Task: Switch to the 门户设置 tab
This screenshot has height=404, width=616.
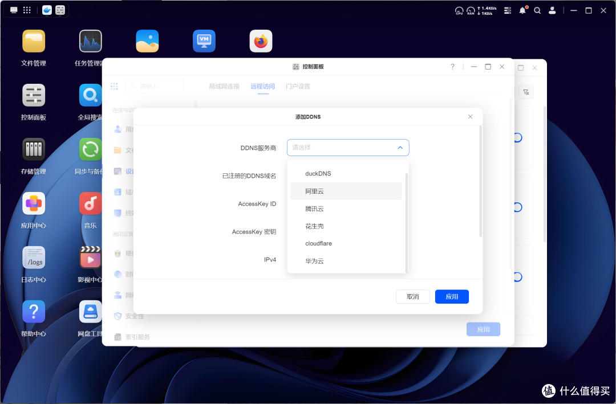Action: (x=298, y=87)
